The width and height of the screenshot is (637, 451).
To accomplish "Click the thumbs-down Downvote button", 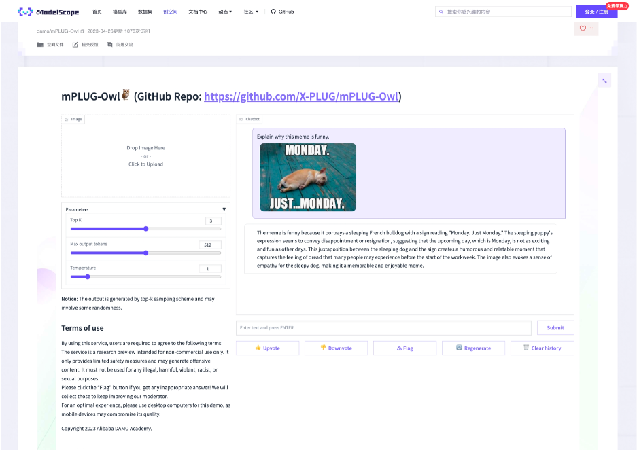I will [336, 348].
